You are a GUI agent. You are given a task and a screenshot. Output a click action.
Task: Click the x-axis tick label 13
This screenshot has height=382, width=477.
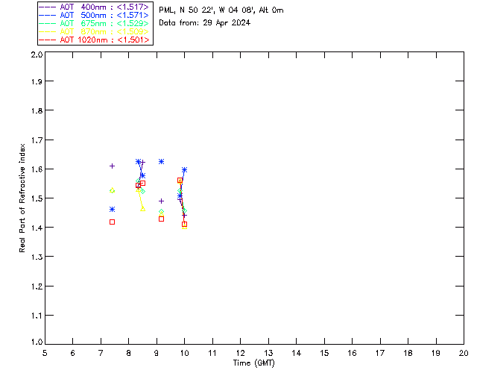point(268,353)
